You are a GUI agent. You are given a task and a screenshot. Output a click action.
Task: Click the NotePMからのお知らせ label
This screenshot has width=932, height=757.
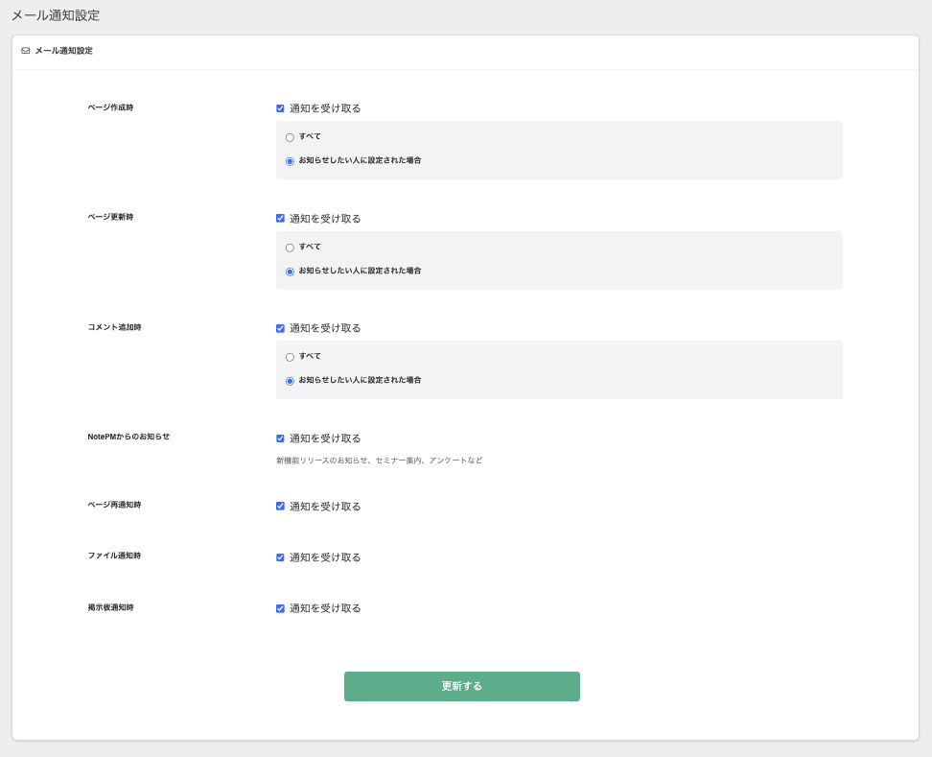[x=128, y=437]
